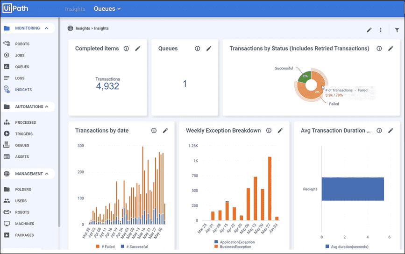The height and width of the screenshot is (254, 405).
Task: Open the Triggers page icon
Action: coord(7,134)
